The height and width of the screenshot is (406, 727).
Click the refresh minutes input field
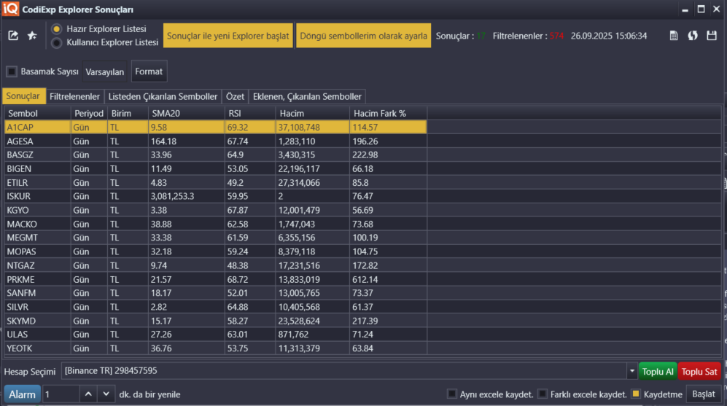[x=60, y=394]
